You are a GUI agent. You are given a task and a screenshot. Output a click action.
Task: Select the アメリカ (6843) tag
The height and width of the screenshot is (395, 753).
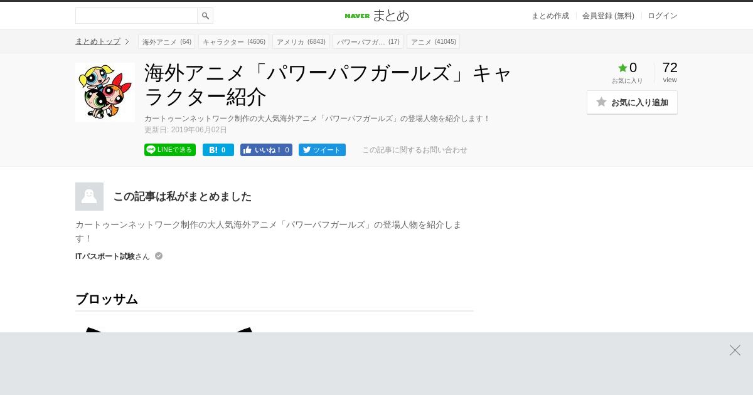[301, 41]
